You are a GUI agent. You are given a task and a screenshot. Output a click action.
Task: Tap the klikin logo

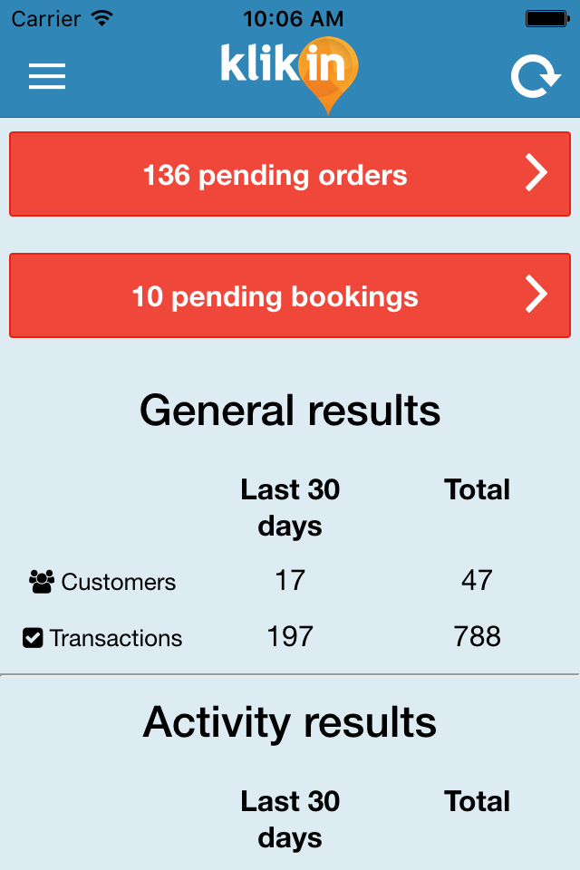point(289,74)
